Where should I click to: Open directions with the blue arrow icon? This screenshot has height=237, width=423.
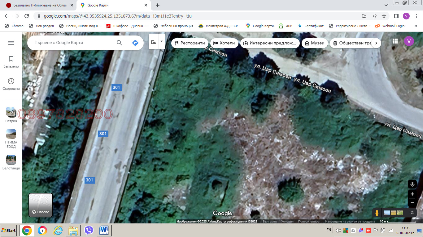135,43
